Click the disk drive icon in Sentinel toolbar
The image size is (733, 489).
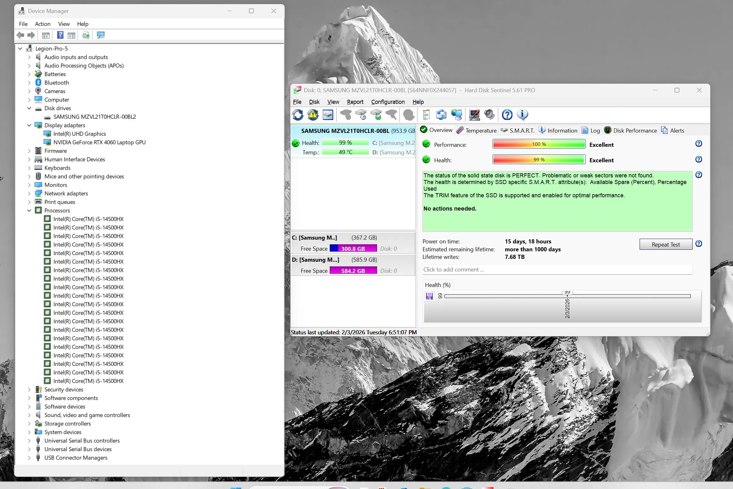coord(328,115)
